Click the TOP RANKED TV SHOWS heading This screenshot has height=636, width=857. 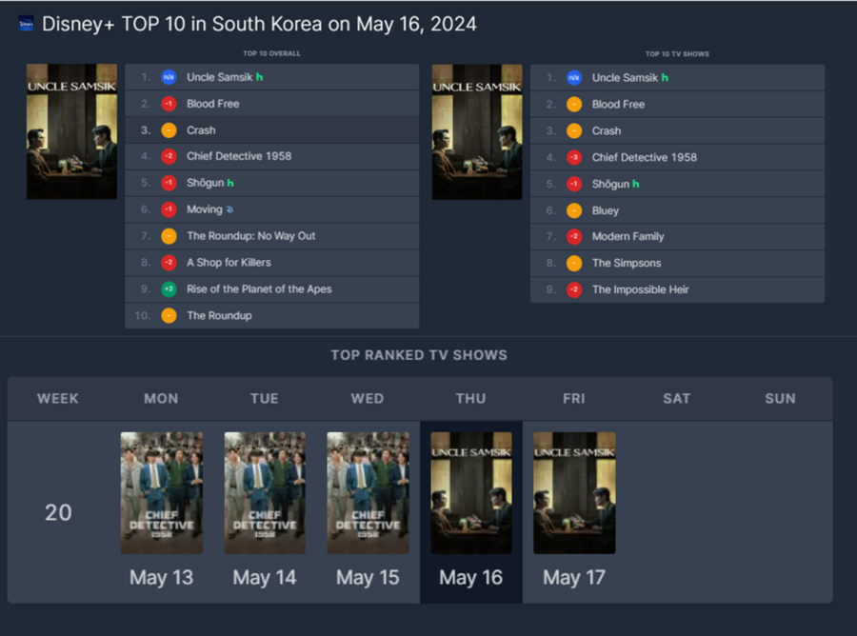pos(419,355)
